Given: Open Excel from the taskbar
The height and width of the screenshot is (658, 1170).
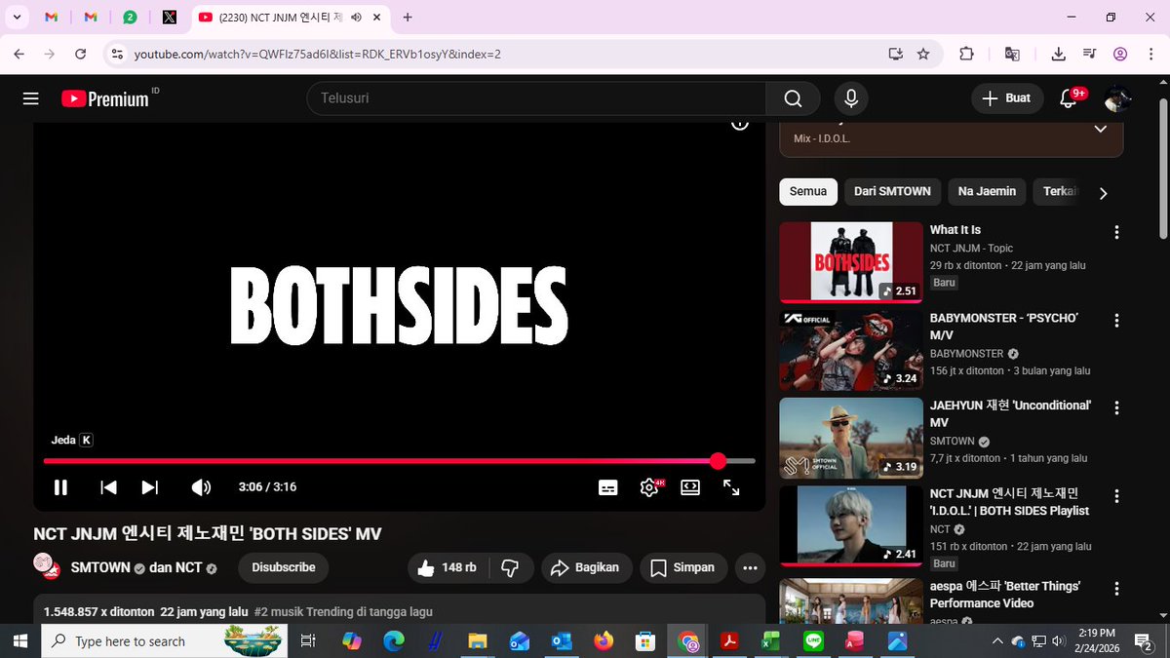Looking at the screenshot, I should tap(770, 641).
